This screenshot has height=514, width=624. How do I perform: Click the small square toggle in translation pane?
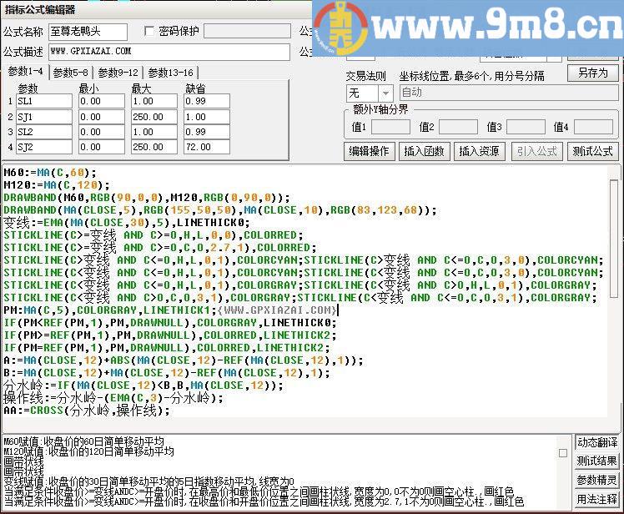tap(563, 453)
